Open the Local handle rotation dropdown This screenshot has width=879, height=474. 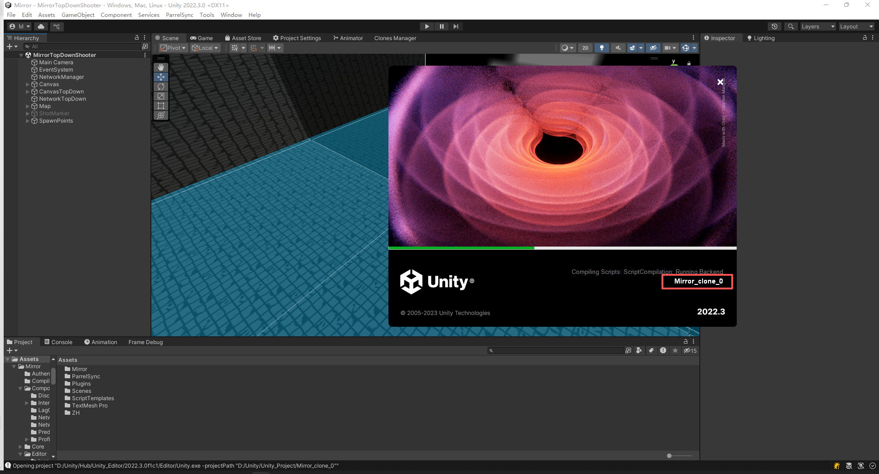click(205, 48)
